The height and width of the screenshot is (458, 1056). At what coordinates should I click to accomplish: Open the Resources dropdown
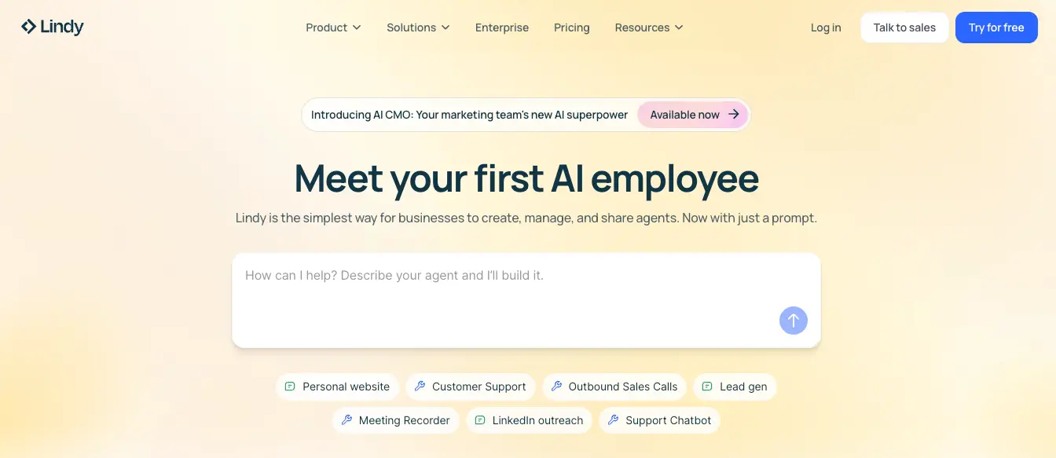click(x=649, y=27)
